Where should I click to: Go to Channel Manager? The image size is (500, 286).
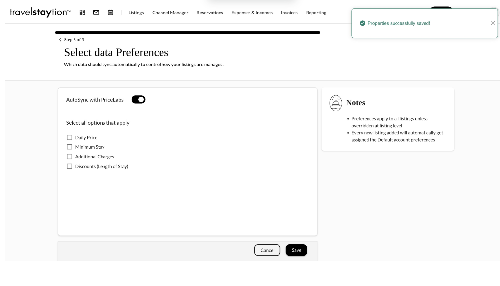pos(170,13)
